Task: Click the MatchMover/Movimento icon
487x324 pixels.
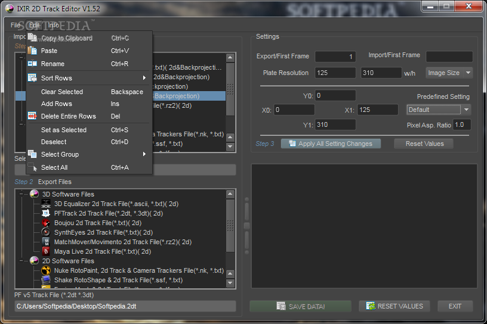Action: pyautogui.click(x=46, y=242)
